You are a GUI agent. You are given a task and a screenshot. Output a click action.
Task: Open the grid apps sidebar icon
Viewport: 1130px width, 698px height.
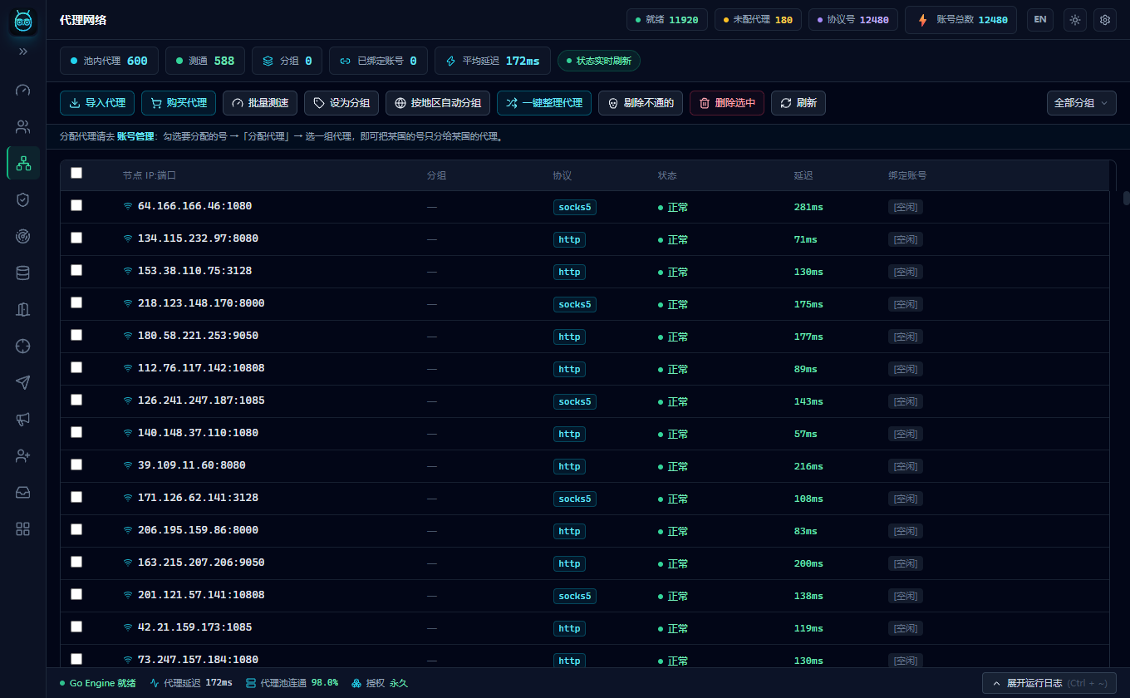point(23,528)
